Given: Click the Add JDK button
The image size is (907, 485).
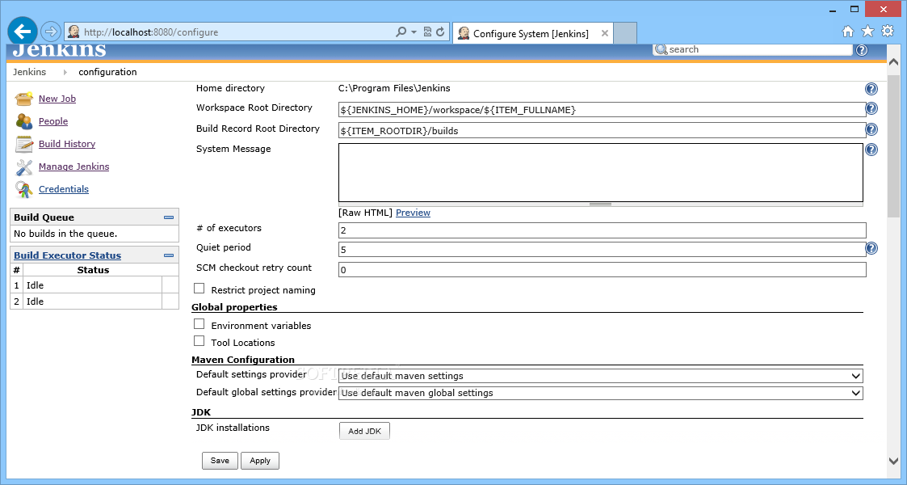Looking at the screenshot, I should (364, 431).
